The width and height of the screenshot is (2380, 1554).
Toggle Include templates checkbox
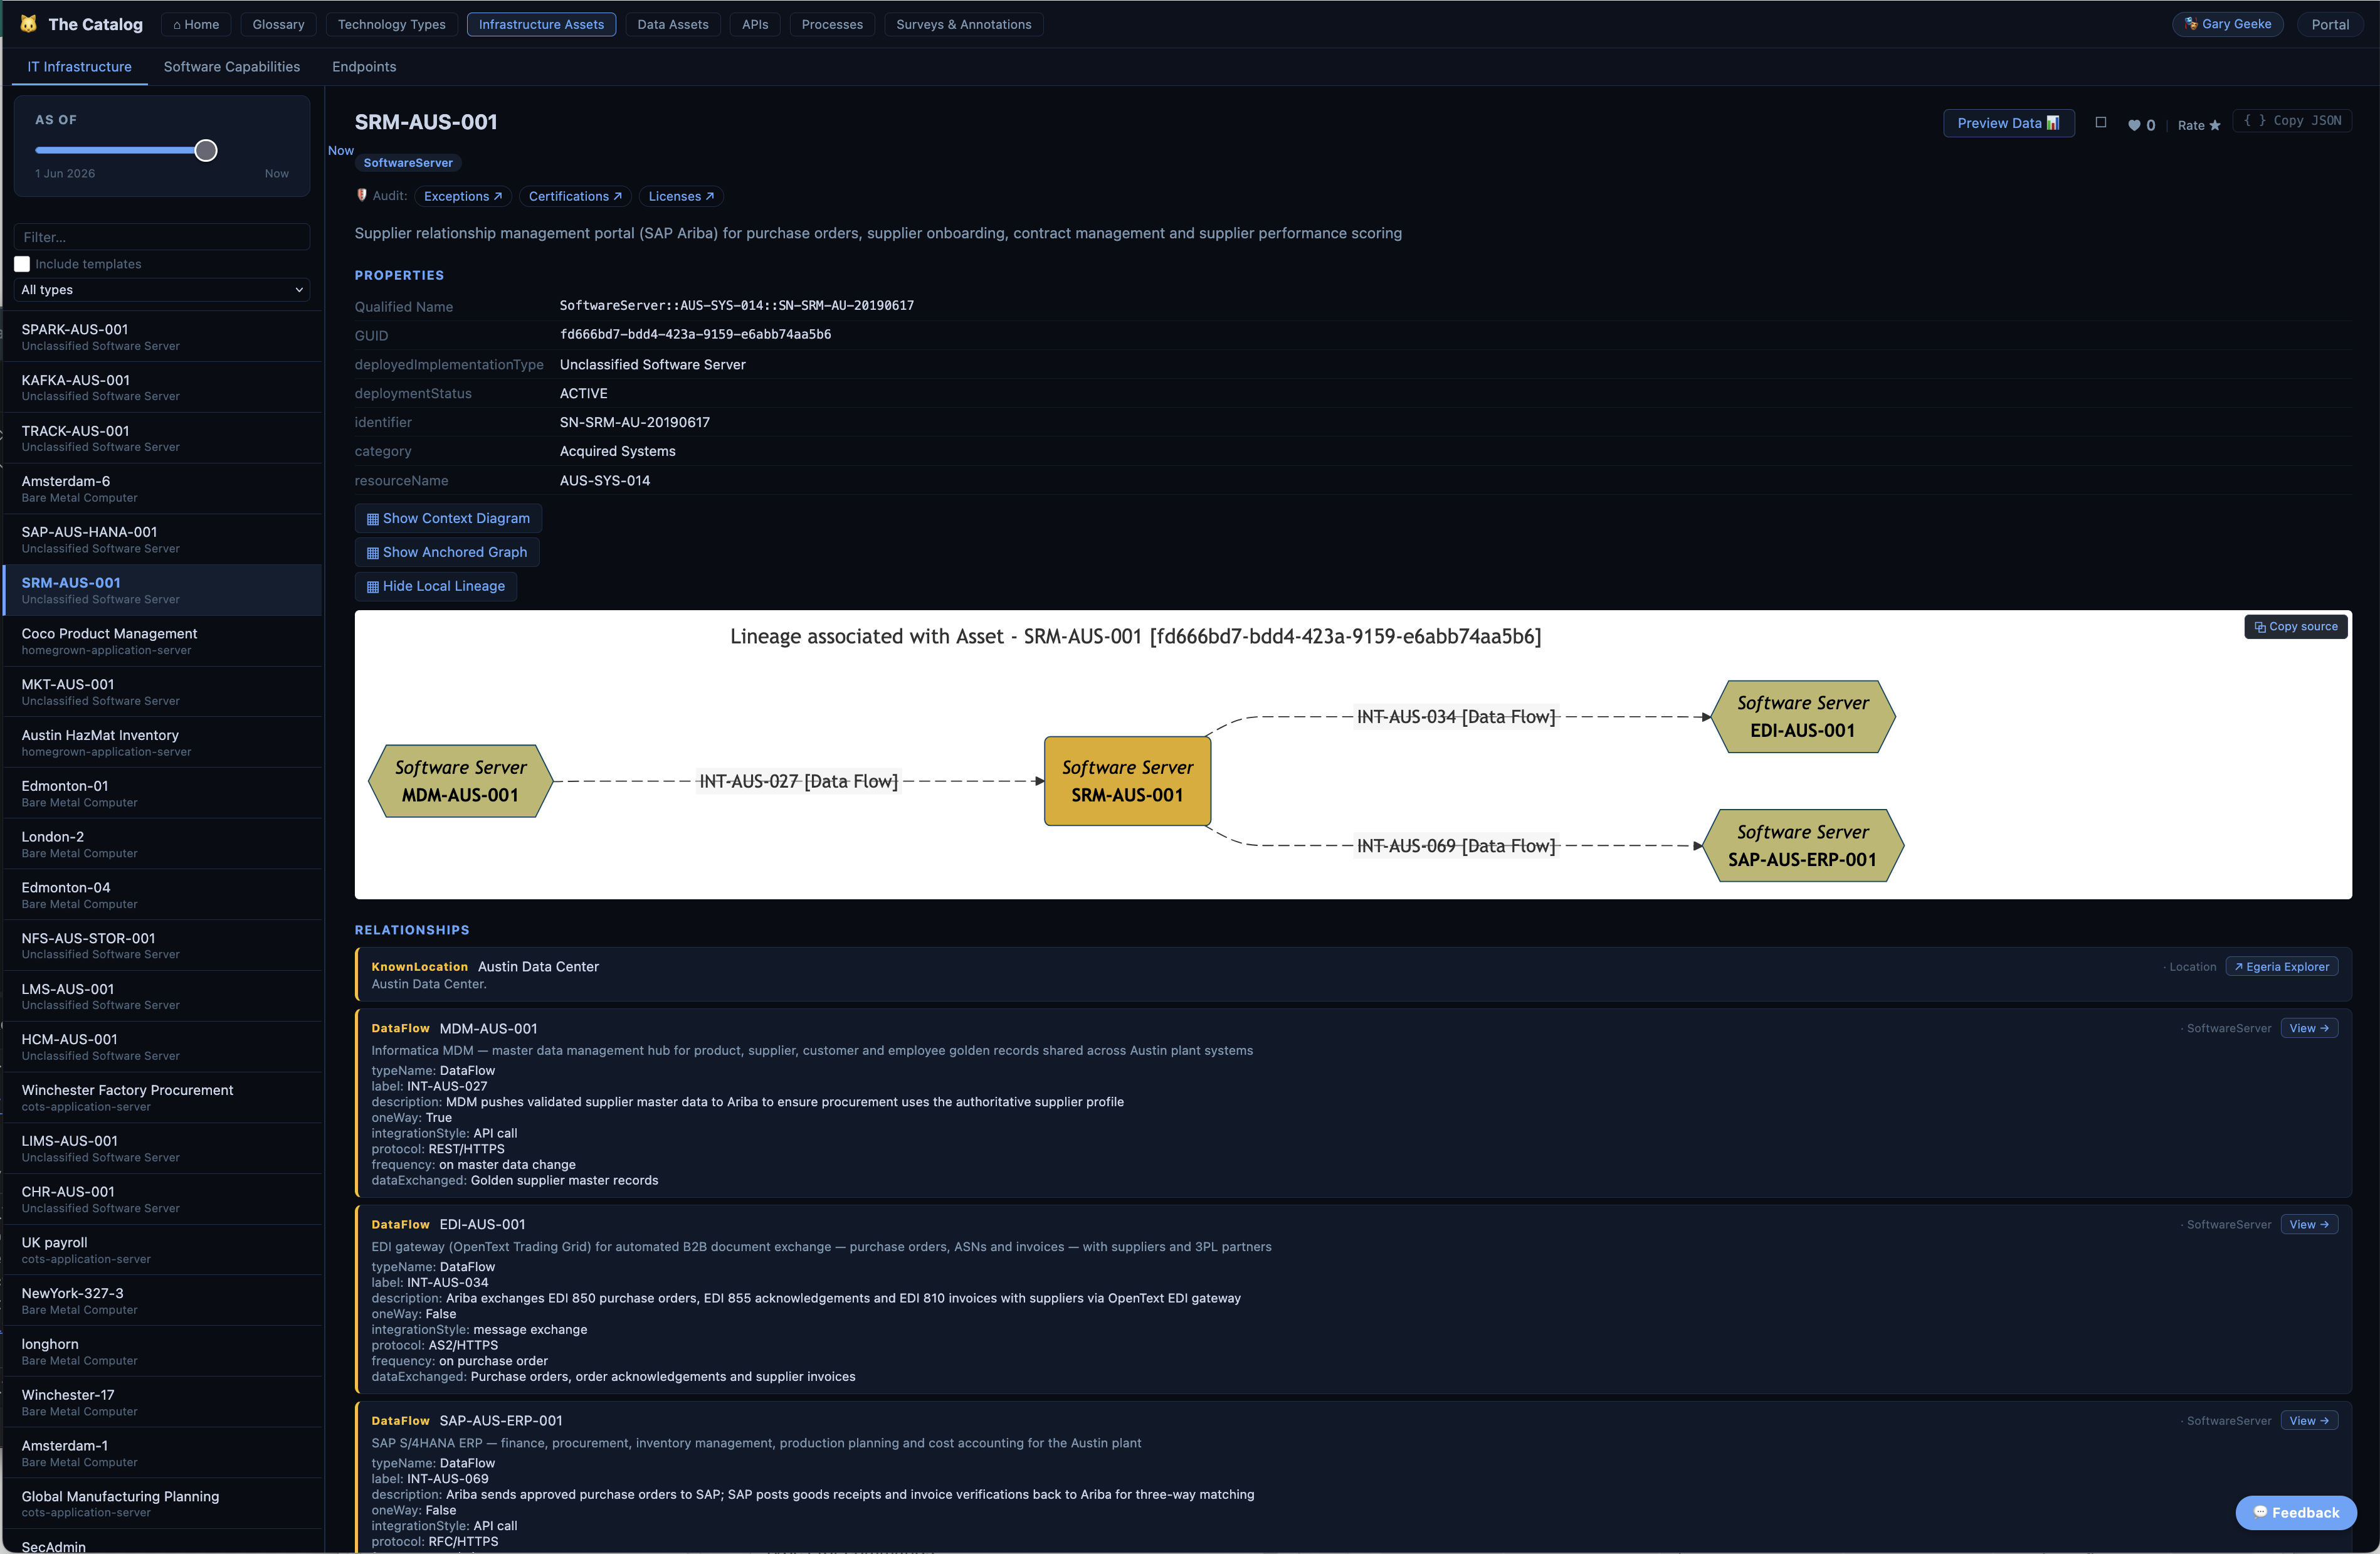(22, 264)
